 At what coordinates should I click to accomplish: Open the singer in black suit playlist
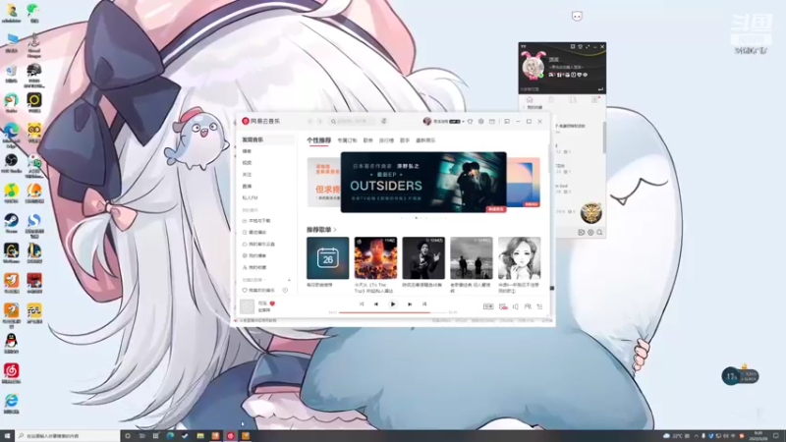[x=423, y=258]
